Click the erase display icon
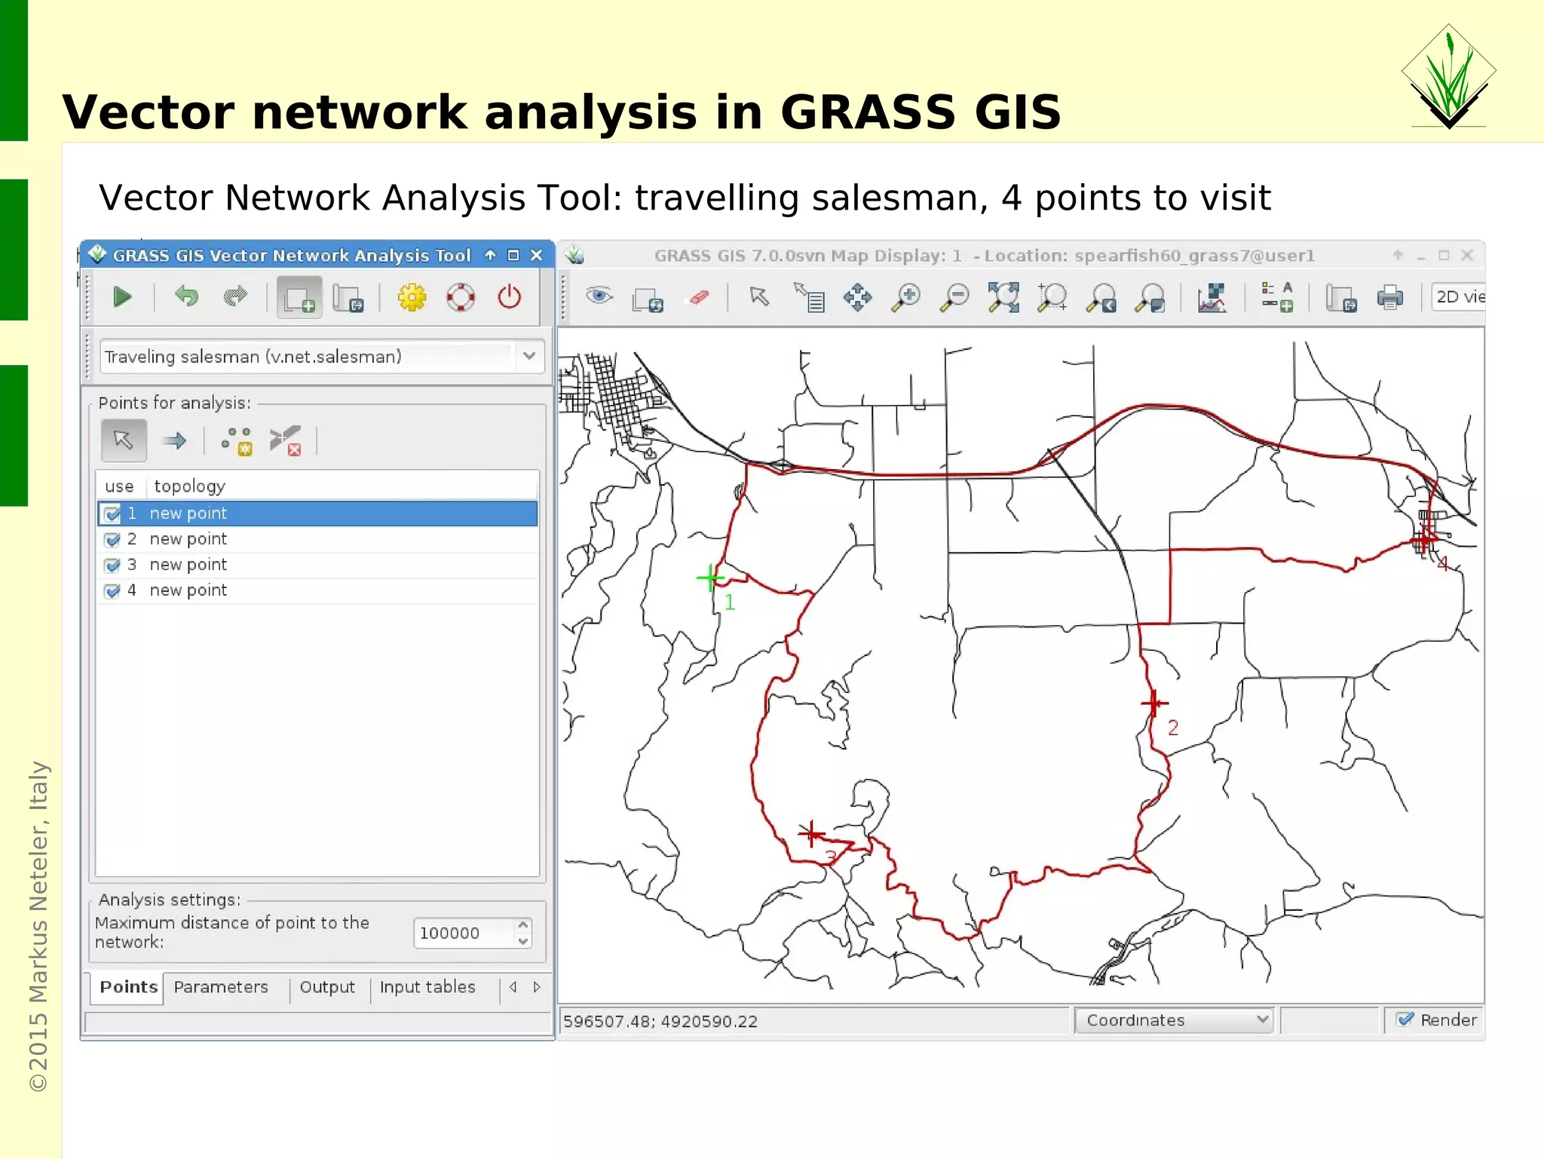The image size is (1544, 1159). coord(699,297)
